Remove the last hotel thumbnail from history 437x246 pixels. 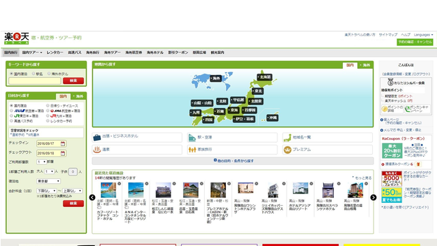point(366,184)
